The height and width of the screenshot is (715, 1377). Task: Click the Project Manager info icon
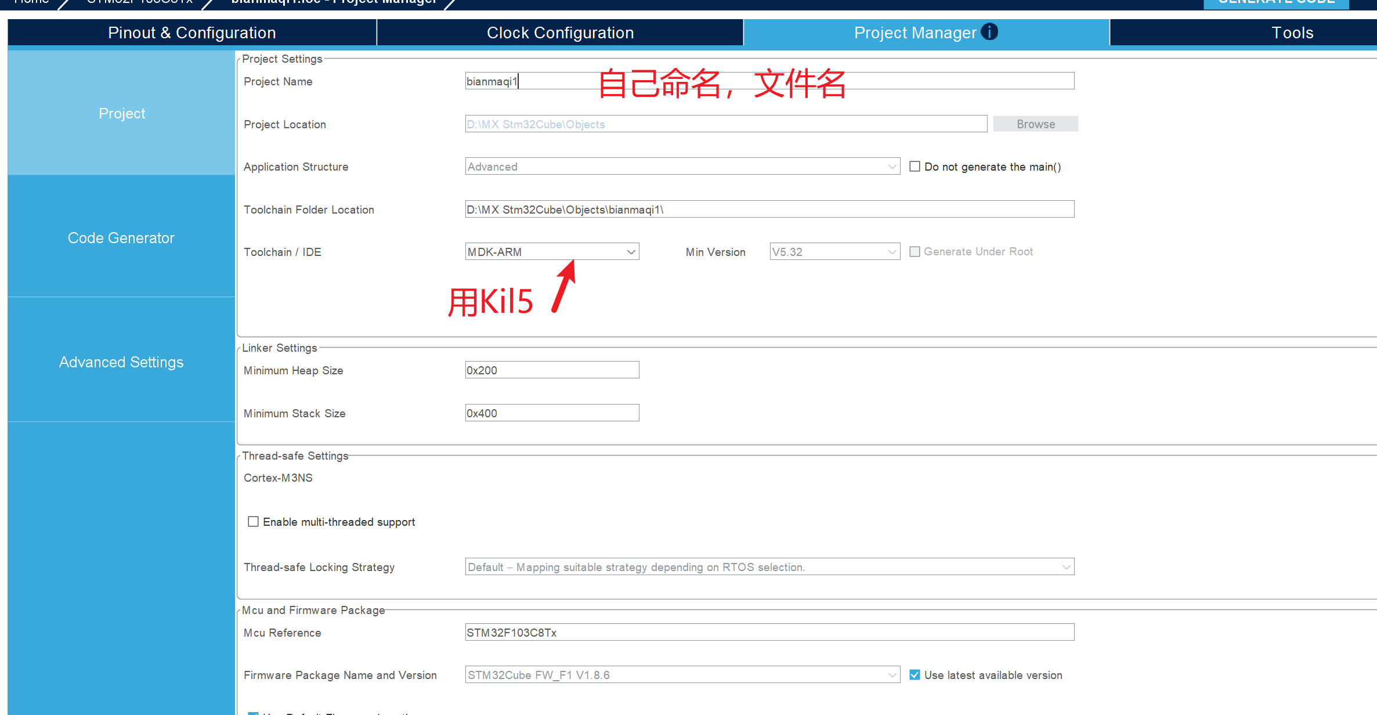coord(989,32)
